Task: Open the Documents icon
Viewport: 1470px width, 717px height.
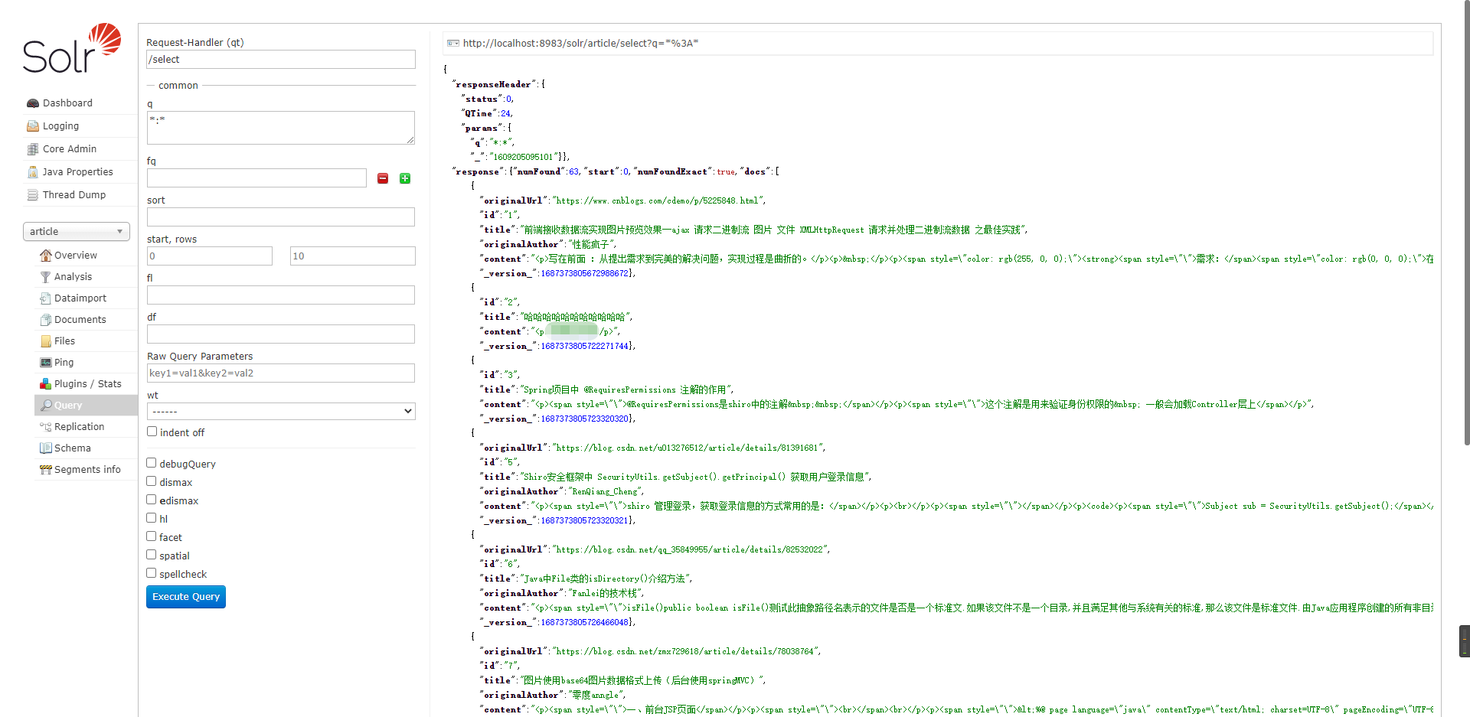Action: [x=46, y=320]
